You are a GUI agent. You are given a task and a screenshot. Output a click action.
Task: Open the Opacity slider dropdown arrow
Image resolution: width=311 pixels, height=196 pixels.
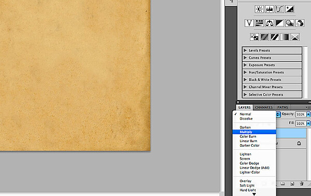pyautogui.click(x=308, y=114)
